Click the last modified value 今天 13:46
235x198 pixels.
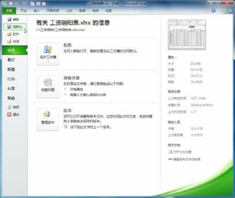tap(198, 98)
